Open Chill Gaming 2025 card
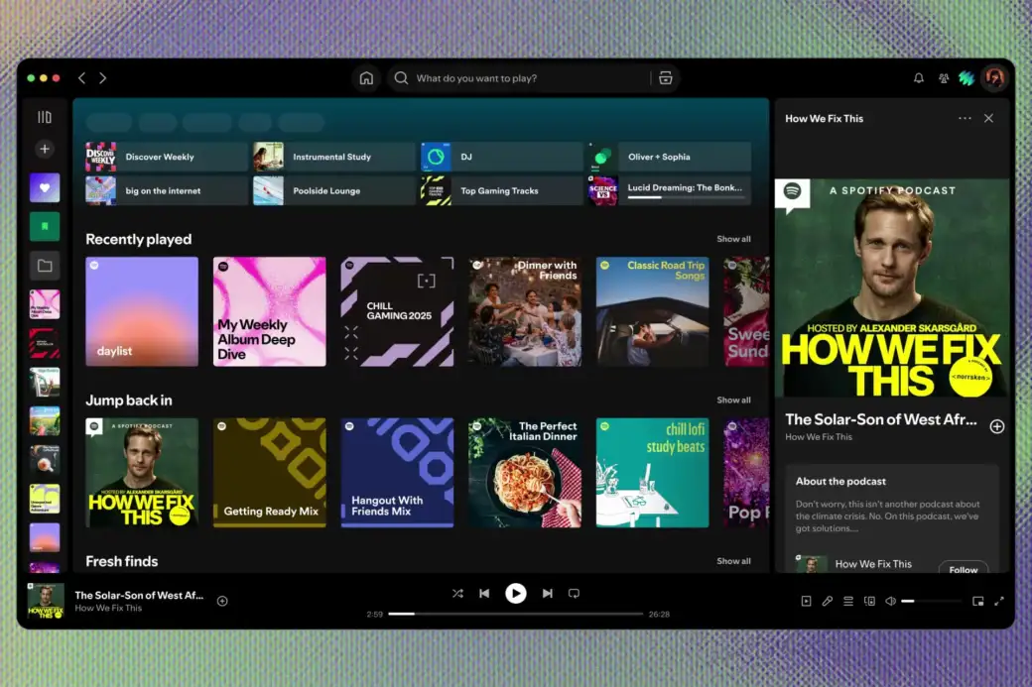 click(397, 311)
